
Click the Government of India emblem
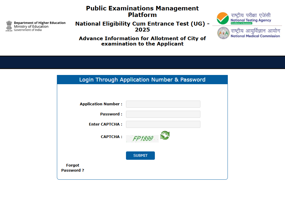coord(9,26)
